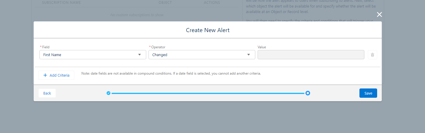
Task: Open the First Name field combobox
Action: (x=93, y=55)
